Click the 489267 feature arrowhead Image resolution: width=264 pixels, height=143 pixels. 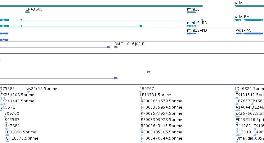pos(141,92)
